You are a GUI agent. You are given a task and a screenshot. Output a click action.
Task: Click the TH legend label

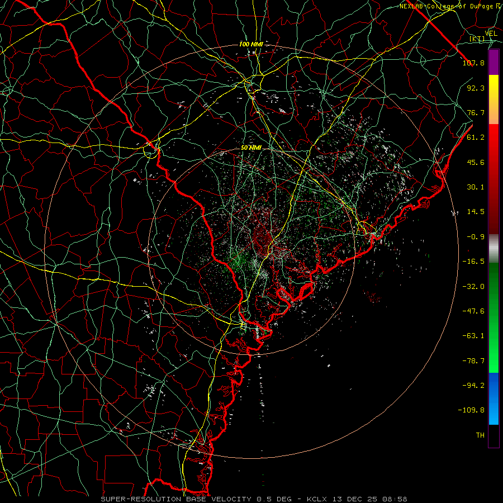(480, 435)
